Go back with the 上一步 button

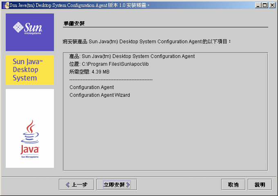[x=76, y=185]
